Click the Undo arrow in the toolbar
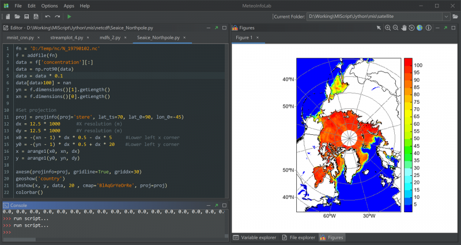Viewport: 461px width, 245px height. coord(48,17)
